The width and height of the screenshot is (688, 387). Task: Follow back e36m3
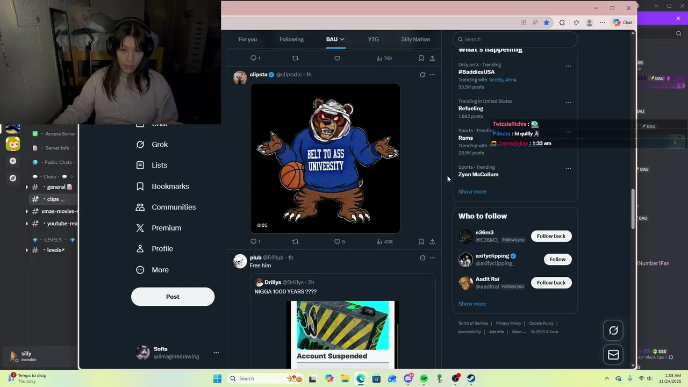click(x=551, y=236)
